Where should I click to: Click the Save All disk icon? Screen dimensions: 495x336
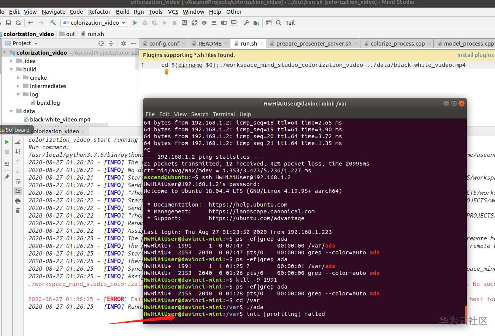[x=8, y=23]
